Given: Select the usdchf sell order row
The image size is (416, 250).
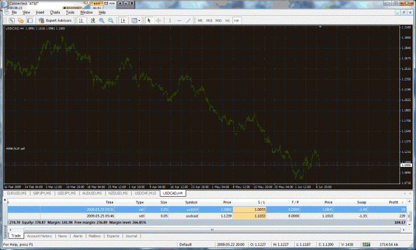Looking at the screenshot, I should click(207, 209).
